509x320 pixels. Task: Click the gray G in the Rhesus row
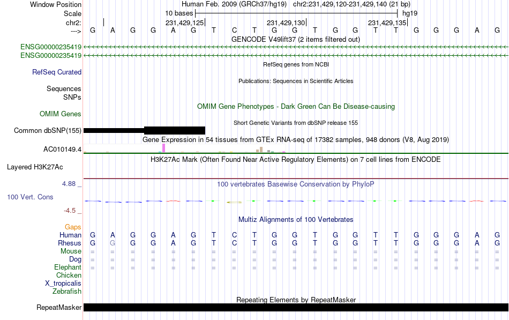tap(113, 243)
